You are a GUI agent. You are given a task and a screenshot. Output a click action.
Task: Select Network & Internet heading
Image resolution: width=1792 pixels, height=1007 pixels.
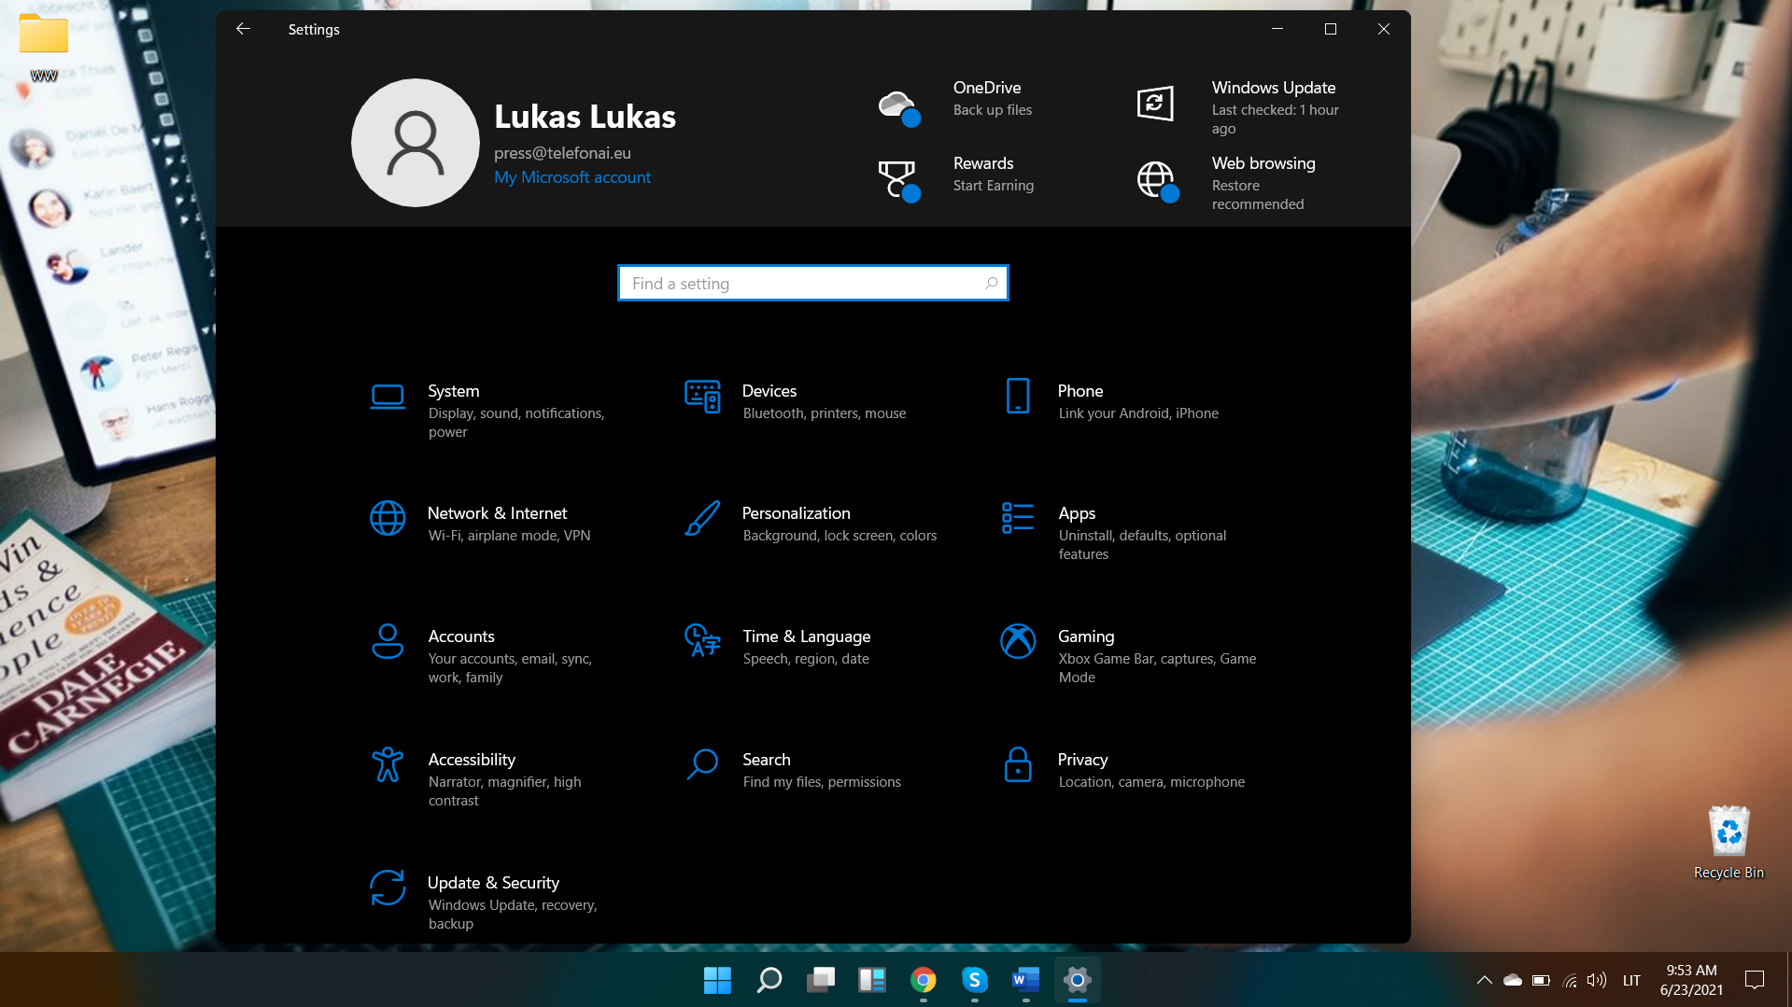point(498,513)
